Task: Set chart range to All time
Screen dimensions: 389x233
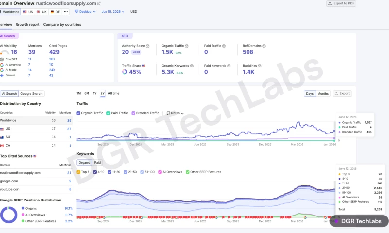Action: pyautogui.click(x=114, y=93)
